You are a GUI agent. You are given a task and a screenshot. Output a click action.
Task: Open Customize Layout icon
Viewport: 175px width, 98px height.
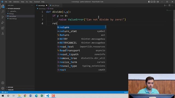click(158, 2)
